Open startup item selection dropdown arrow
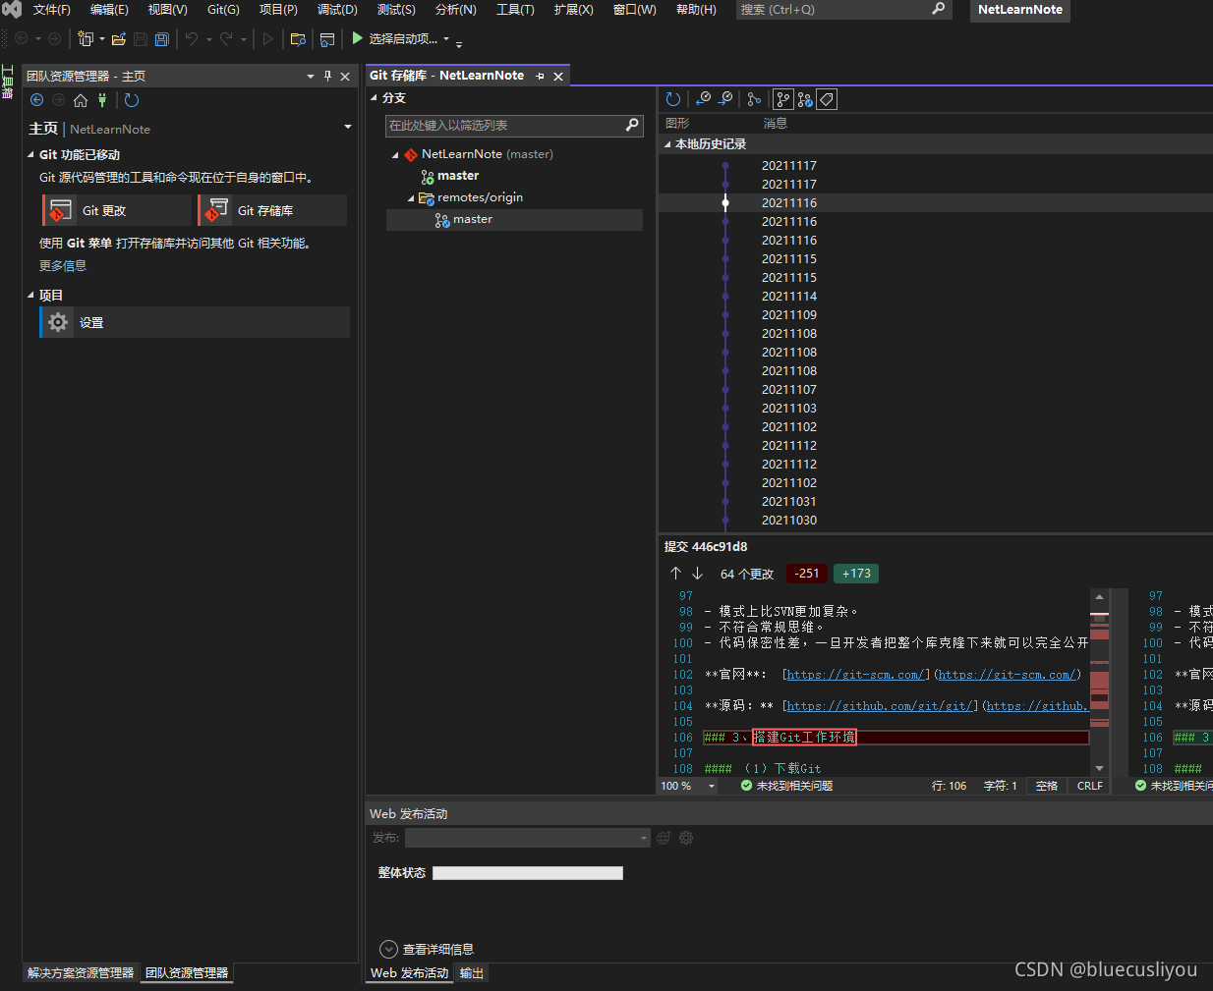 (446, 39)
